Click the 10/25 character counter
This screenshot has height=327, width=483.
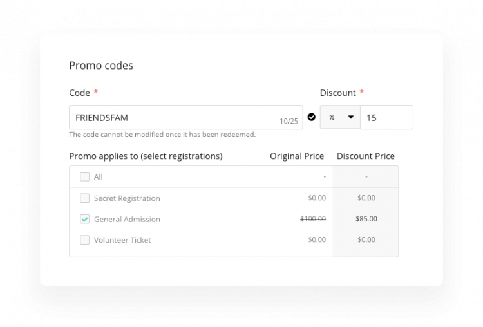(289, 121)
